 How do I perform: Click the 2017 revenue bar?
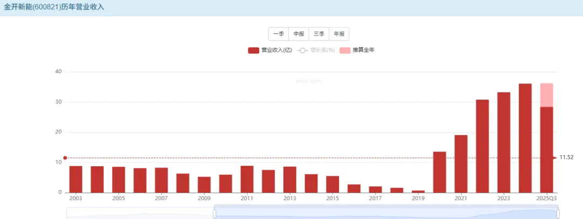tap(376, 189)
